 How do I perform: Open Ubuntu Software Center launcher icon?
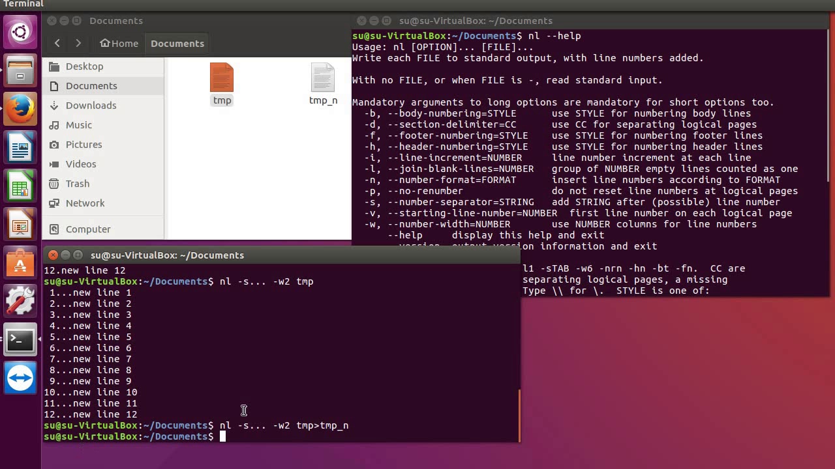coord(20,263)
